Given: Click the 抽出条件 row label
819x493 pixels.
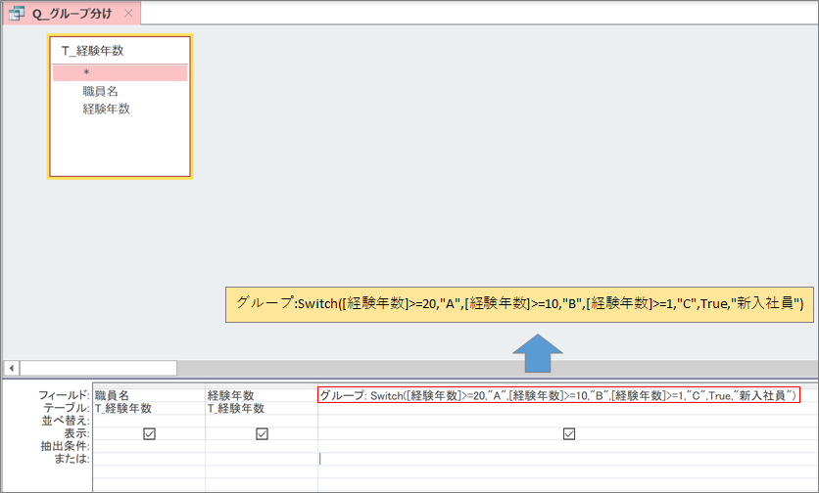Looking at the screenshot, I should tap(66, 446).
